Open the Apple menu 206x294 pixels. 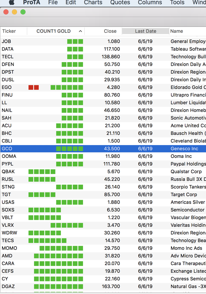(x=12, y=2)
